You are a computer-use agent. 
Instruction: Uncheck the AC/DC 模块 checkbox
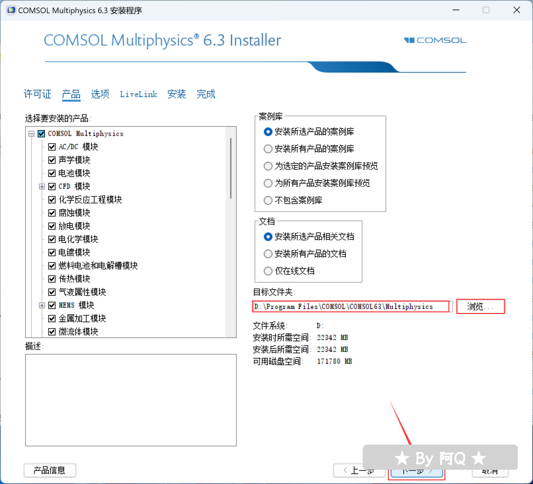tap(52, 147)
